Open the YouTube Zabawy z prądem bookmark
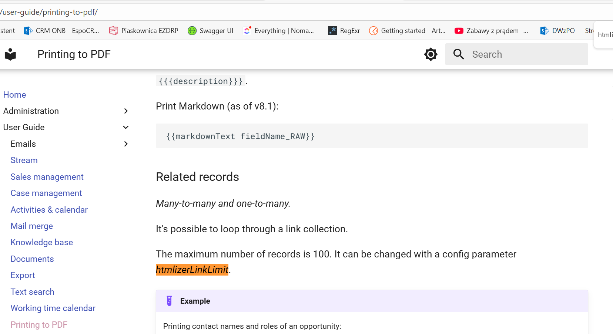The width and height of the screenshot is (613, 334). pyautogui.click(x=491, y=31)
